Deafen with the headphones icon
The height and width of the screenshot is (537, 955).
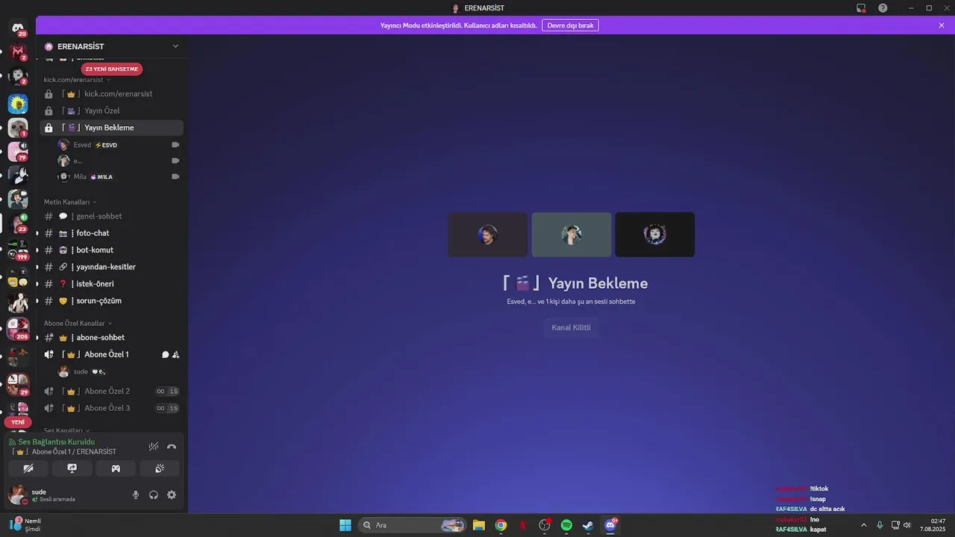coord(154,494)
